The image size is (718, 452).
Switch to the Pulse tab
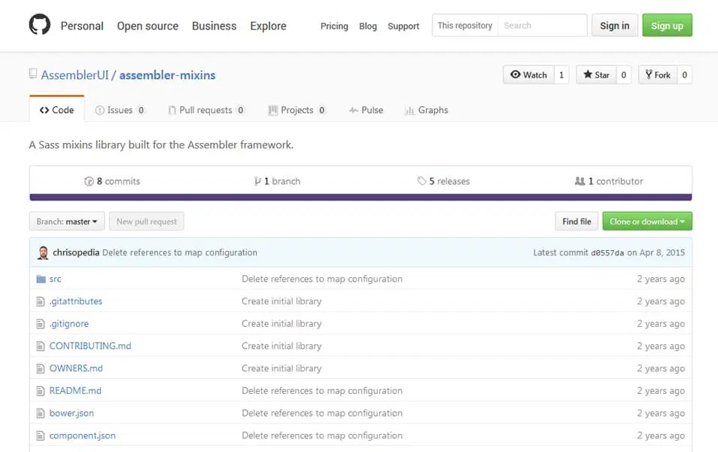367,110
